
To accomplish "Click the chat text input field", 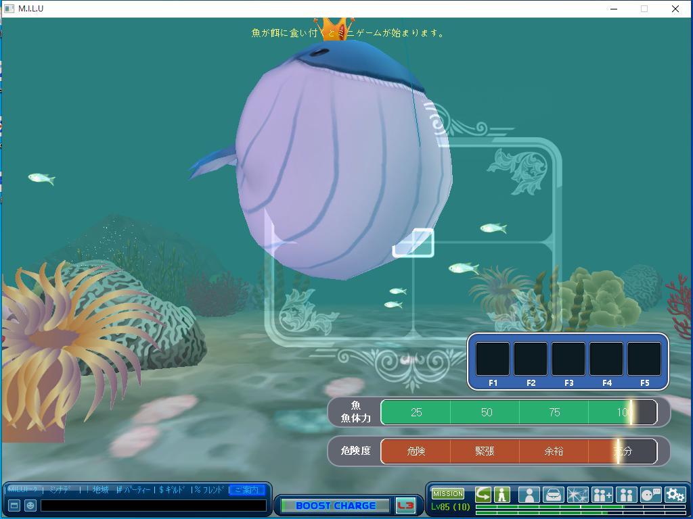I will coord(153,505).
